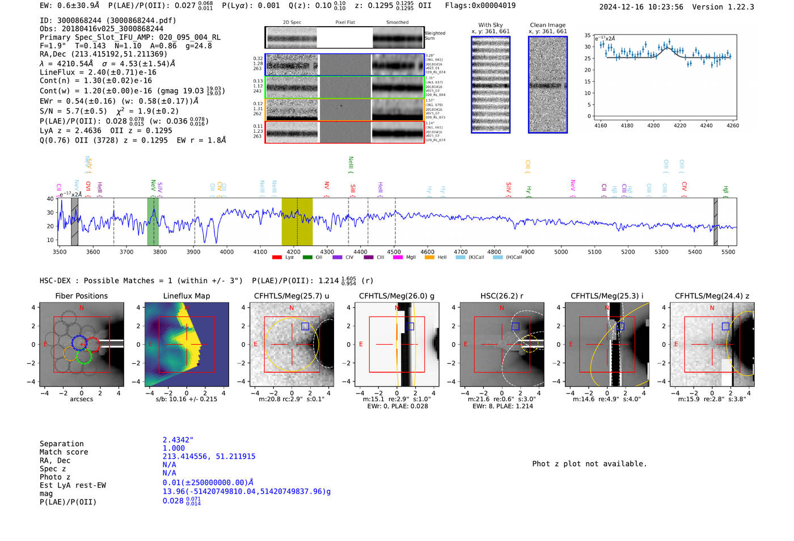Click the CIV purple legend swatch
The width and height of the screenshot is (794, 541).
click(x=337, y=257)
